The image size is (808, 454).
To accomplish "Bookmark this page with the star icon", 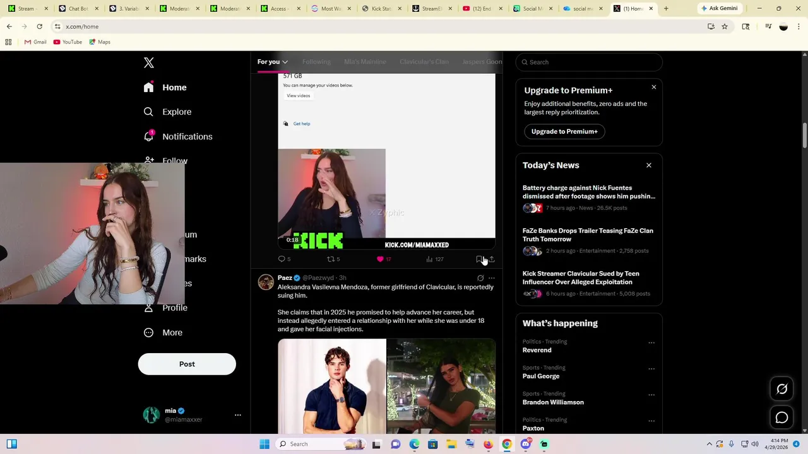I will (725, 26).
